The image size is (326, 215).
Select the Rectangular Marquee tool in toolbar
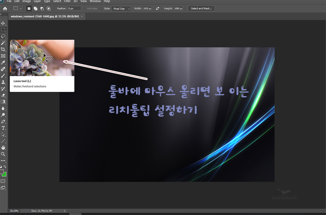[x=3, y=30]
